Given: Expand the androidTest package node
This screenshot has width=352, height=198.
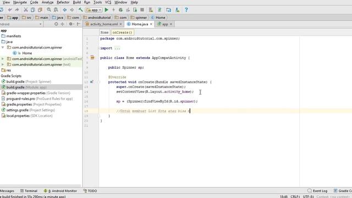Looking at the screenshot, I should click(x=3, y=59).
